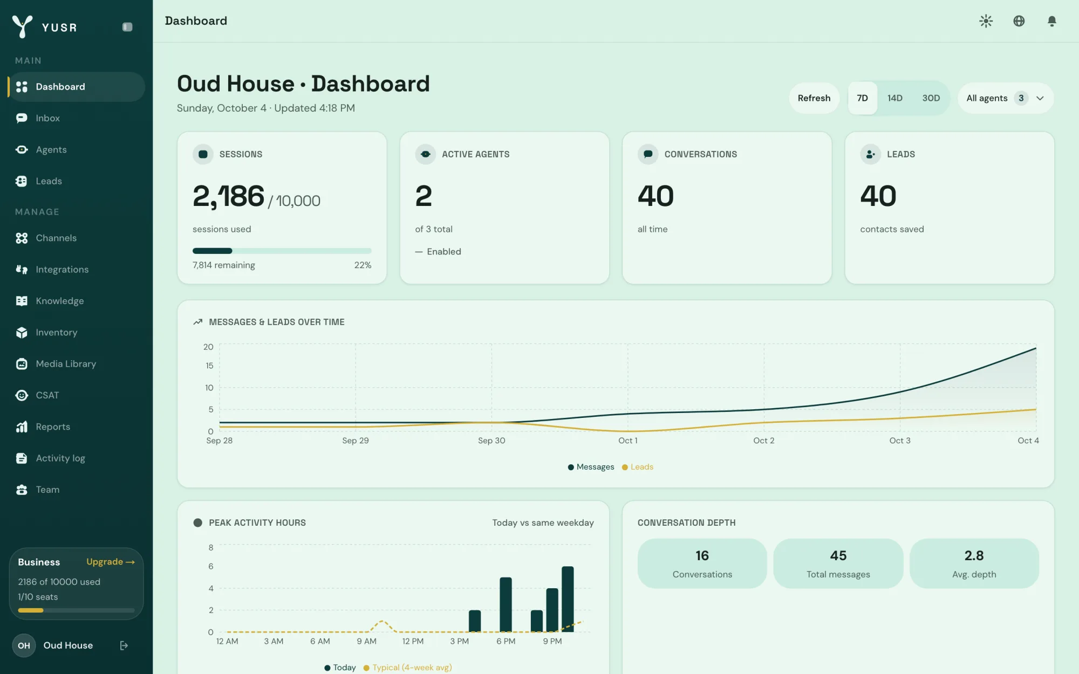Click the 2.8 Avg. depth tile
Image resolution: width=1079 pixels, height=674 pixels.
pos(974,563)
